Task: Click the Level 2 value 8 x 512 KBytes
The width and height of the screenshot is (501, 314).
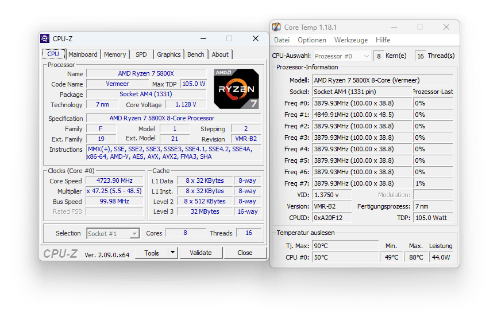Action: click(x=205, y=202)
